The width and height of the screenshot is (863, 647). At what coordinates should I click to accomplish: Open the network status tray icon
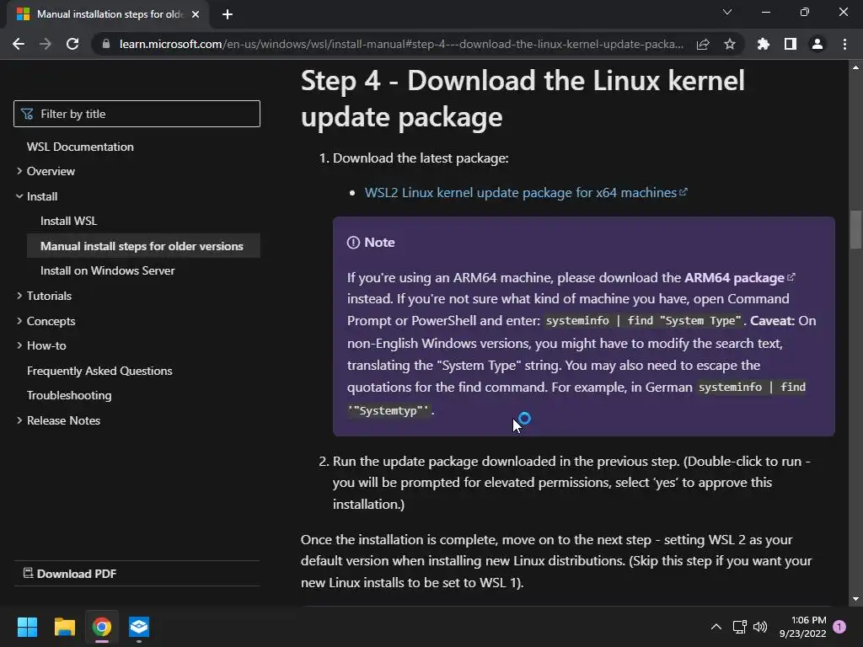coord(739,627)
